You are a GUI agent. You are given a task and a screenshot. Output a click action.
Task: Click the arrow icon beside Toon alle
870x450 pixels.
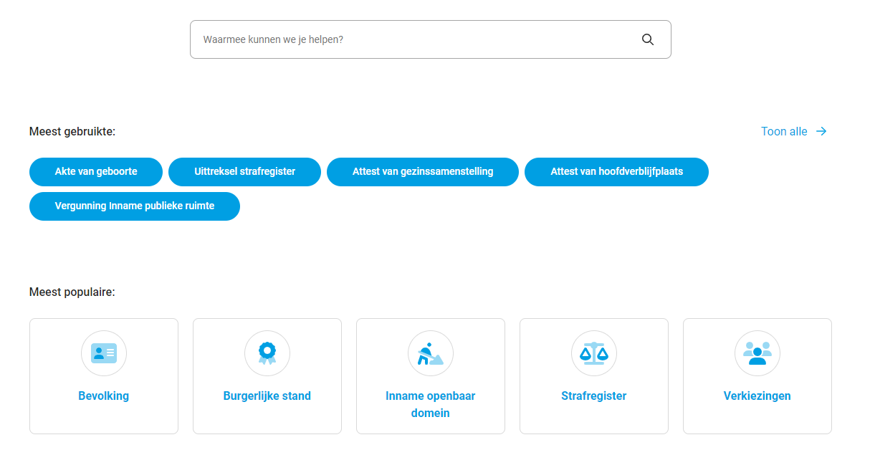[x=821, y=131]
